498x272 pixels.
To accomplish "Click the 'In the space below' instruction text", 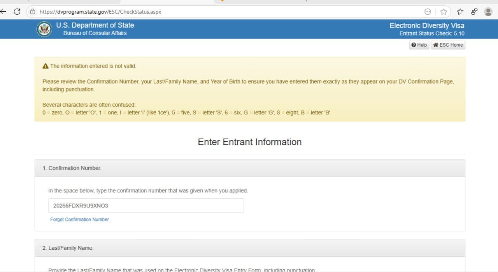I will (148, 191).
